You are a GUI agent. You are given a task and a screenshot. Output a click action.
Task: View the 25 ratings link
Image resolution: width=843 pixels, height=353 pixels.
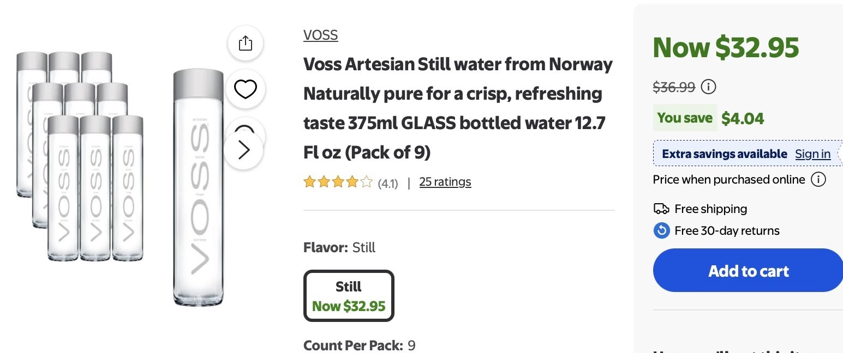(x=445, y=182)
